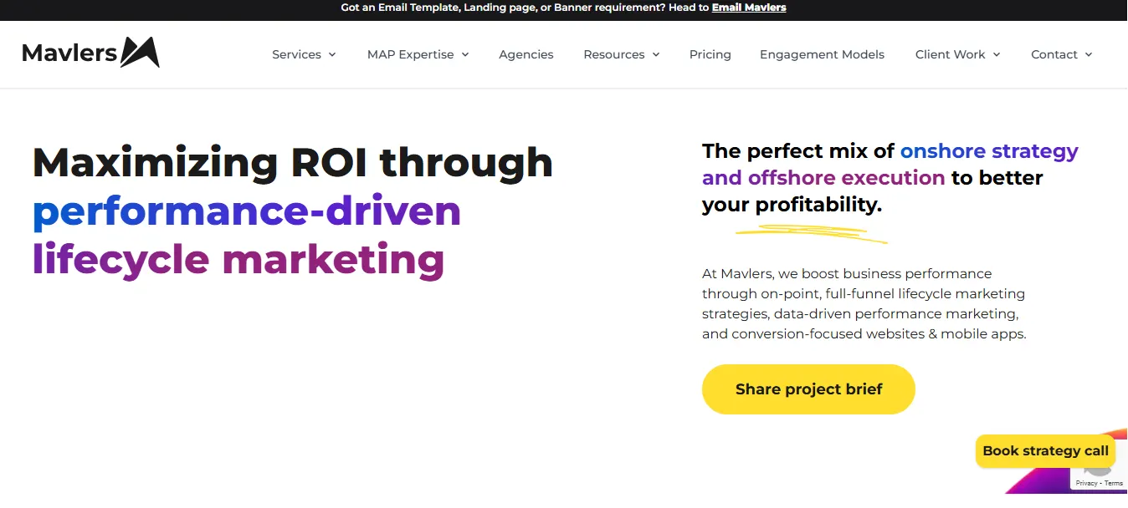Viewport: 1128px width, 508px height.
Task: Expand the MAP Expertise chevron arrow
Action: pos(465,54)
